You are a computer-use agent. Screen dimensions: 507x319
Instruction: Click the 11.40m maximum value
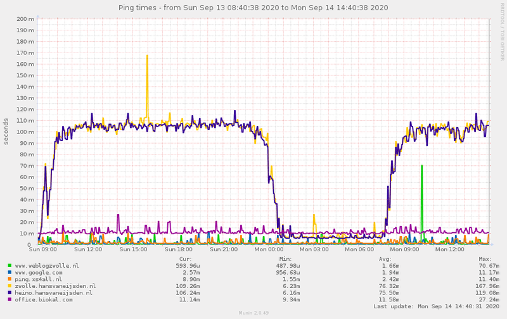coord(489,279)
